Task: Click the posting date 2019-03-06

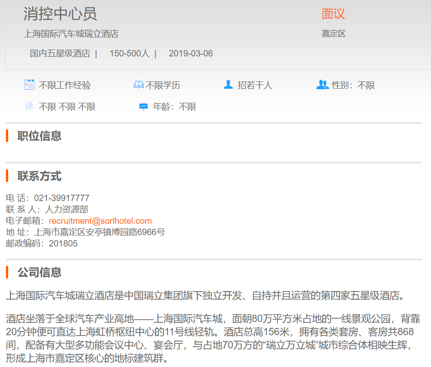Action: point(190,54)
